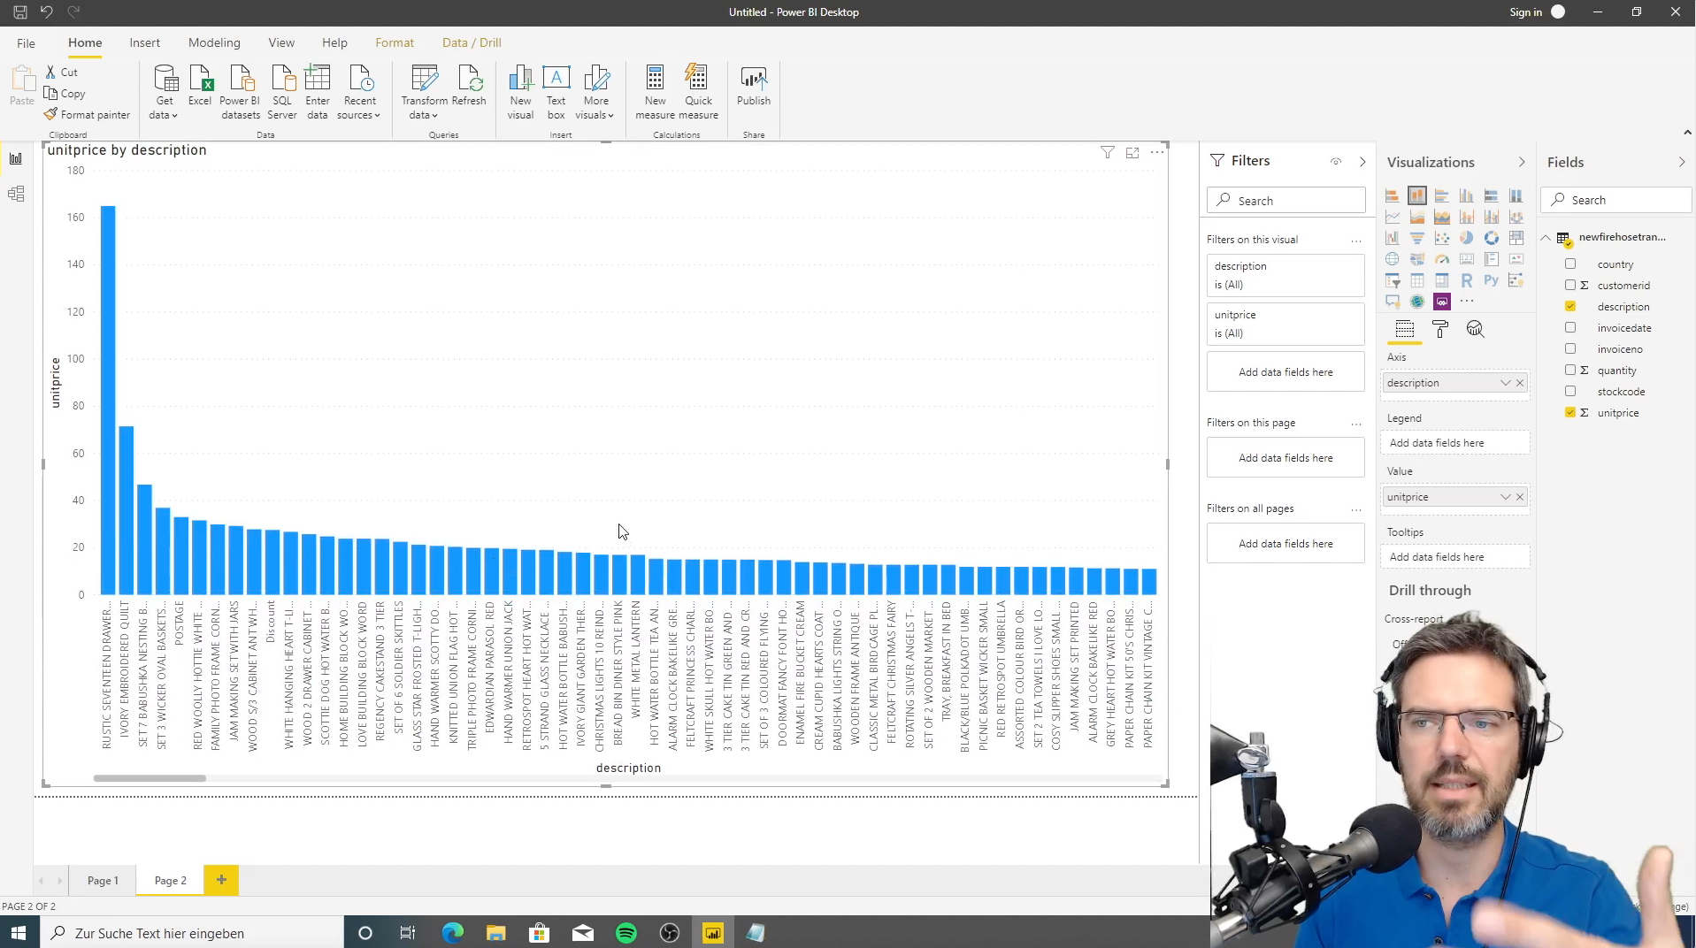Screen dimensions: 1696x948
Task: Expand Recent sources dropdown
Action: (359, 92)
